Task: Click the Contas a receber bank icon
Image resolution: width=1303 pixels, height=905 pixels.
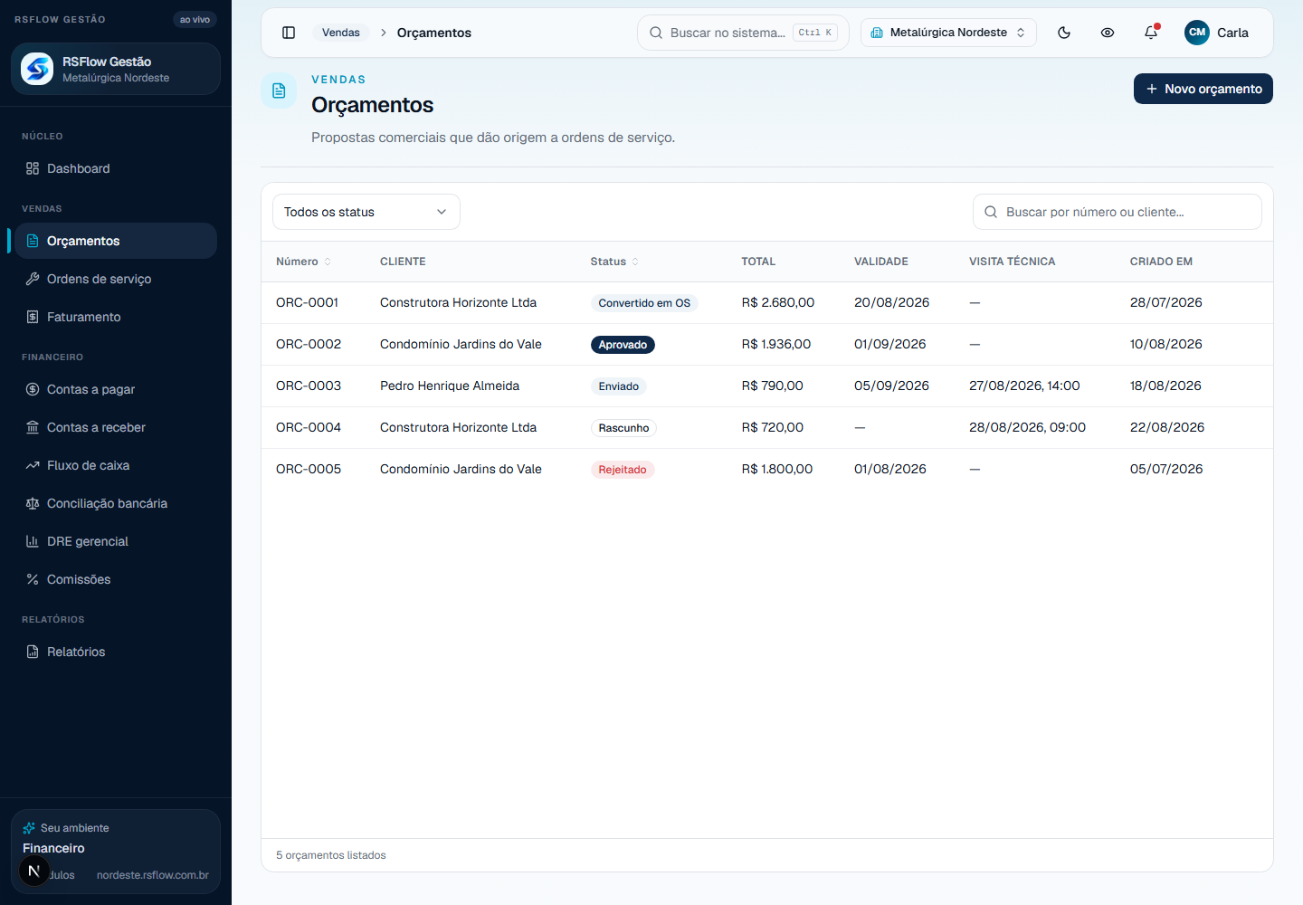Action: point(33,427)
